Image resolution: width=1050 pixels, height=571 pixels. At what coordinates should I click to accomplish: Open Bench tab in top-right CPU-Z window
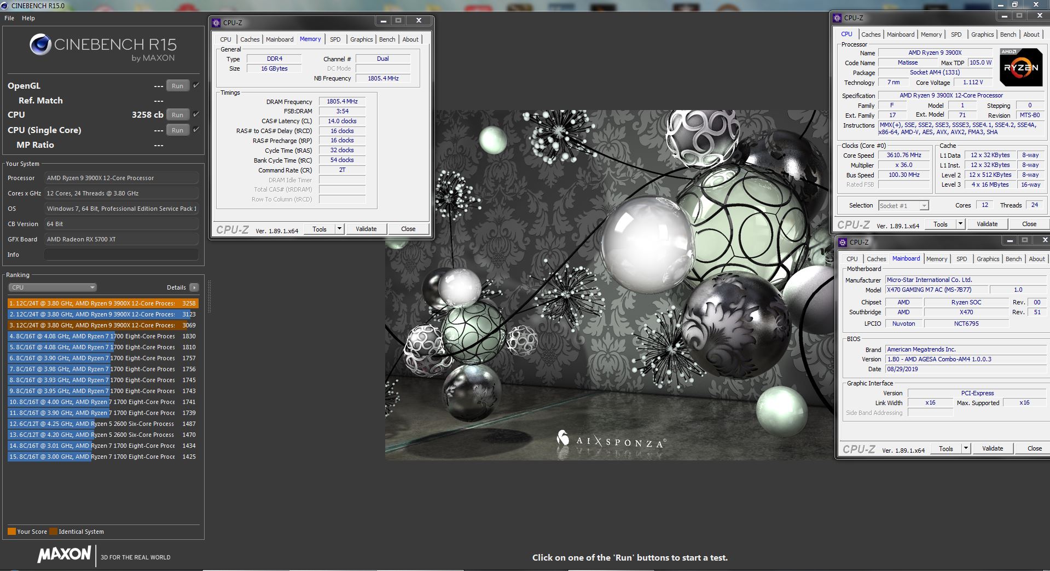(1008, 34)
